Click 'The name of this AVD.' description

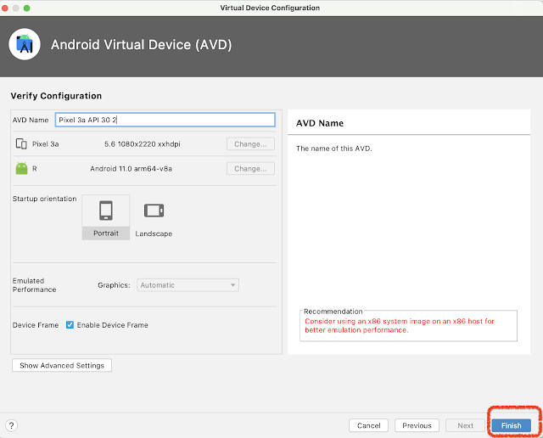point(333,149)
